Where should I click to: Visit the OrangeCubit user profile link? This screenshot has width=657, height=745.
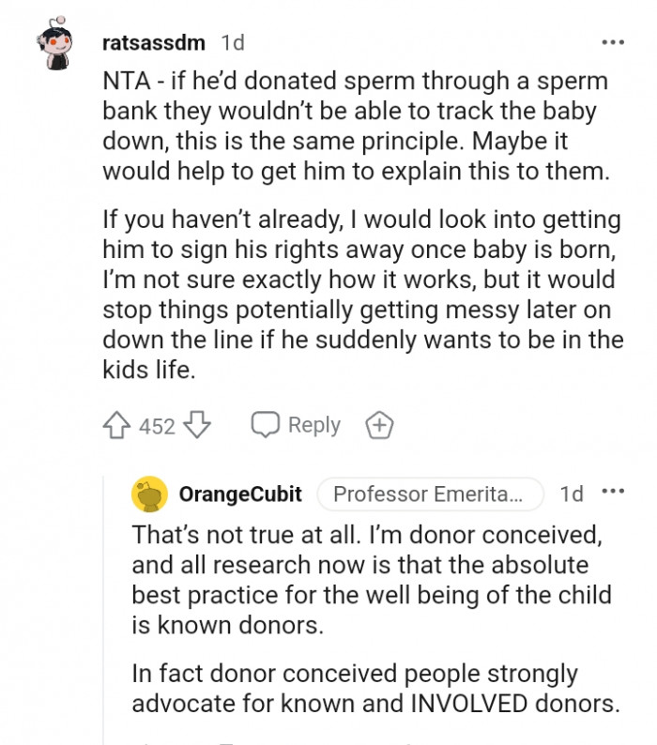pos(240,494)
